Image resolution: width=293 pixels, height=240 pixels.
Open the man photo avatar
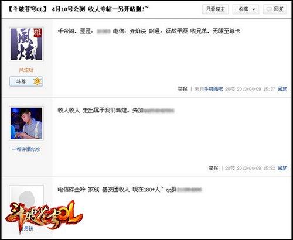[x=26, y=124]
